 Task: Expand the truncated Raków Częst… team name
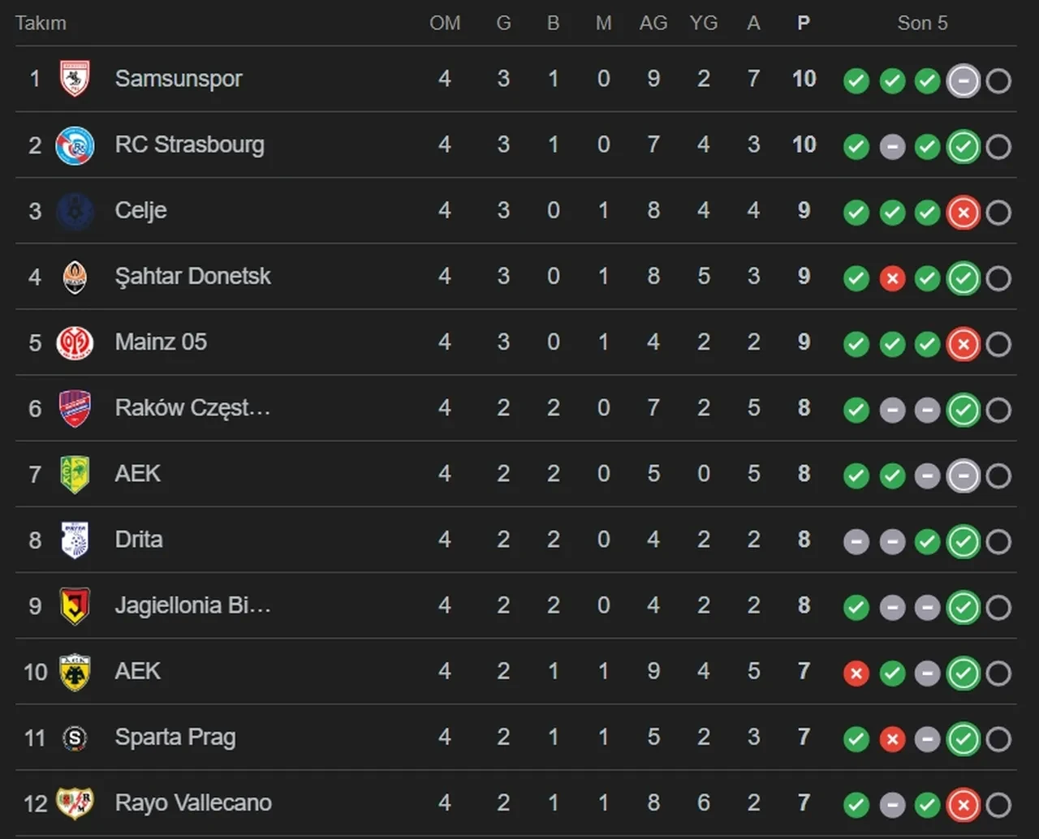pos(193,408)
